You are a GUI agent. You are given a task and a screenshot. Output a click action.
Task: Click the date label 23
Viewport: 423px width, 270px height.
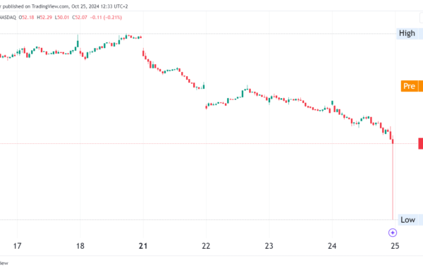pos(269,246)
